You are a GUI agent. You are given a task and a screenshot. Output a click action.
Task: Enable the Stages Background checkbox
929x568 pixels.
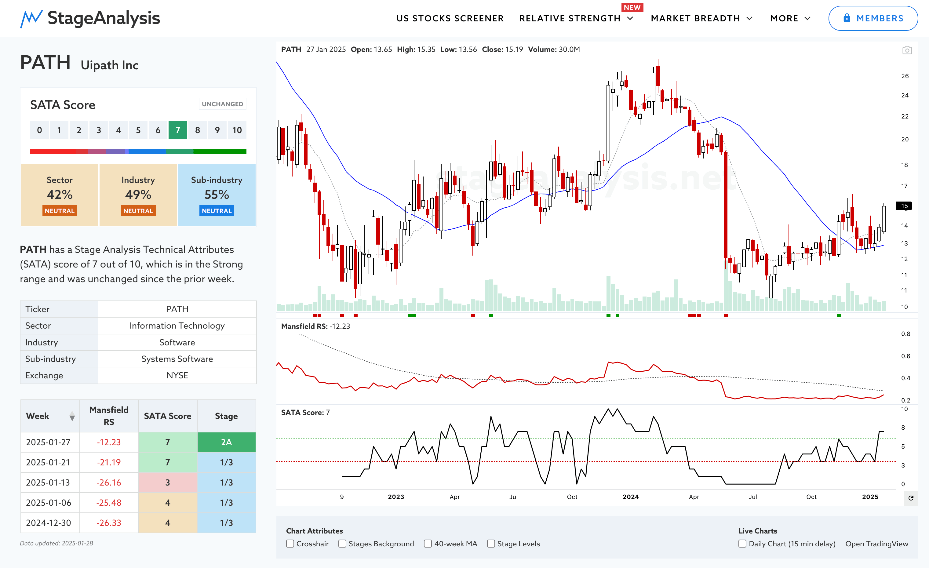click(342, 544)
